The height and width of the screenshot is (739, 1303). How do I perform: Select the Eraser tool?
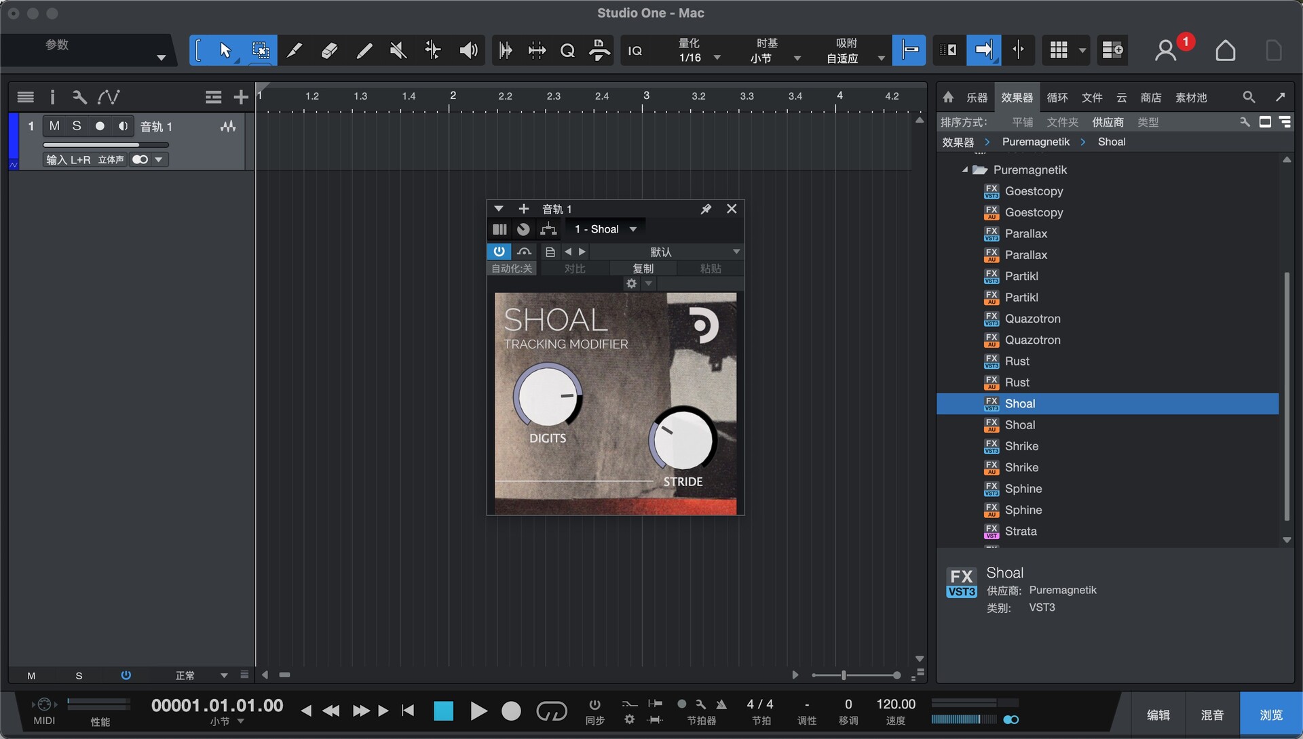click(x=329, y=50)
